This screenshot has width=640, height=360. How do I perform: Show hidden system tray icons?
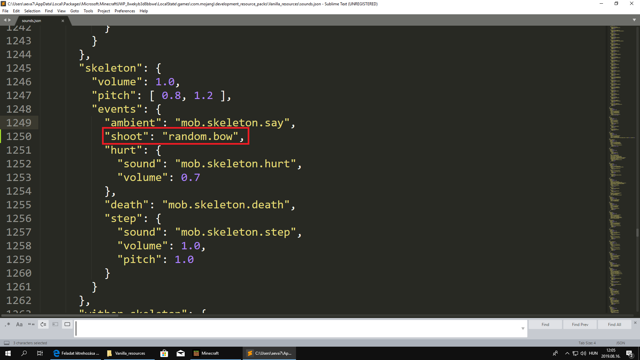pyautogui.click(x=567, y=353)
